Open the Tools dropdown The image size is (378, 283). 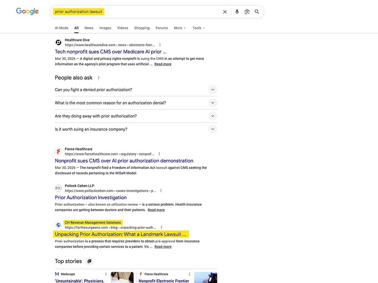[x=198, y=28]
